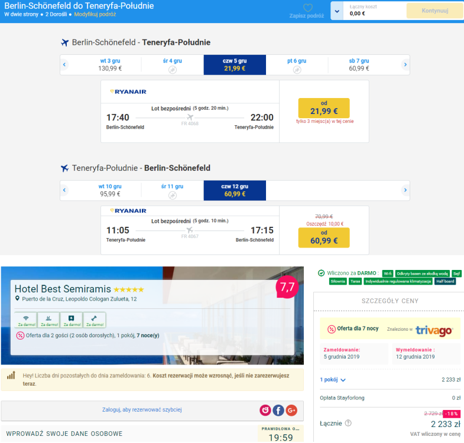464x443 pixels.
Task: Show later outbound dates with right arrow
Action: click(405, 64)
